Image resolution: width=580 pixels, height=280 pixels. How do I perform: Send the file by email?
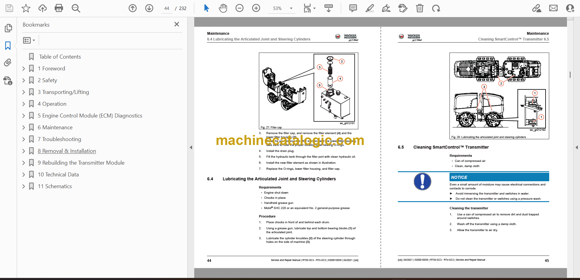553,8
